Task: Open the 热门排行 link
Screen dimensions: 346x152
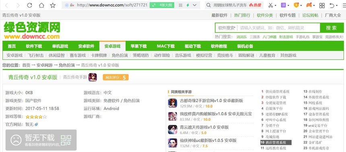Action: click(x=242, y=15)
